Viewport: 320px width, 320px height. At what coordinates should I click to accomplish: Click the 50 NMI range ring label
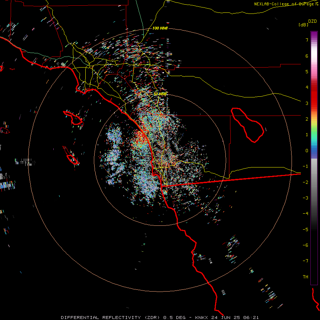160,94
